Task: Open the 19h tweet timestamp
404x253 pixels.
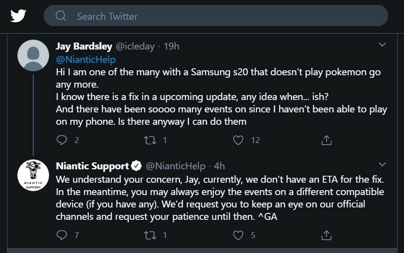Action: click(x=171, y=47)
